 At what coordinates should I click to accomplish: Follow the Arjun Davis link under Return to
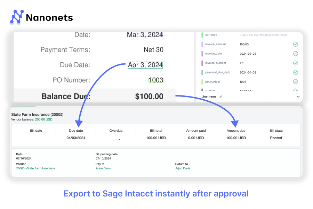(183, 168)
